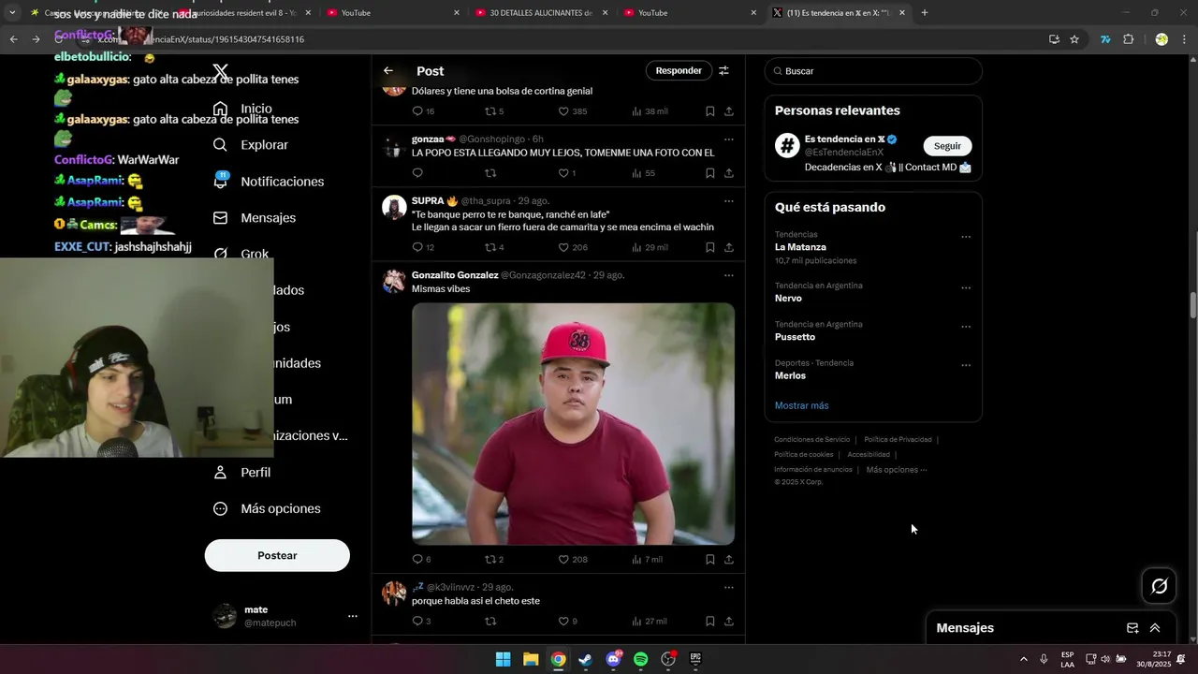Screen dimensions: 1198x674
Task: Like gonzaa's reply with 1 like
Action: pos(567,173)
